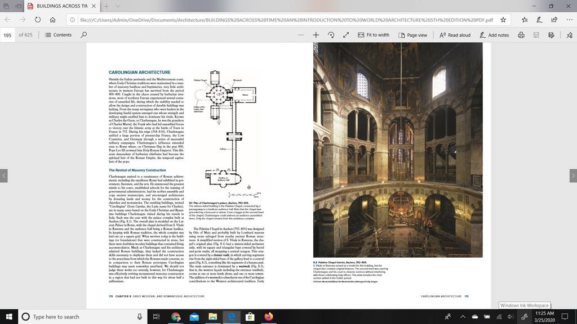Image resolution: width=577 pixels, height=324 pixels.
Task: Open the Contents table panel
Action: [x=58, y=35]
